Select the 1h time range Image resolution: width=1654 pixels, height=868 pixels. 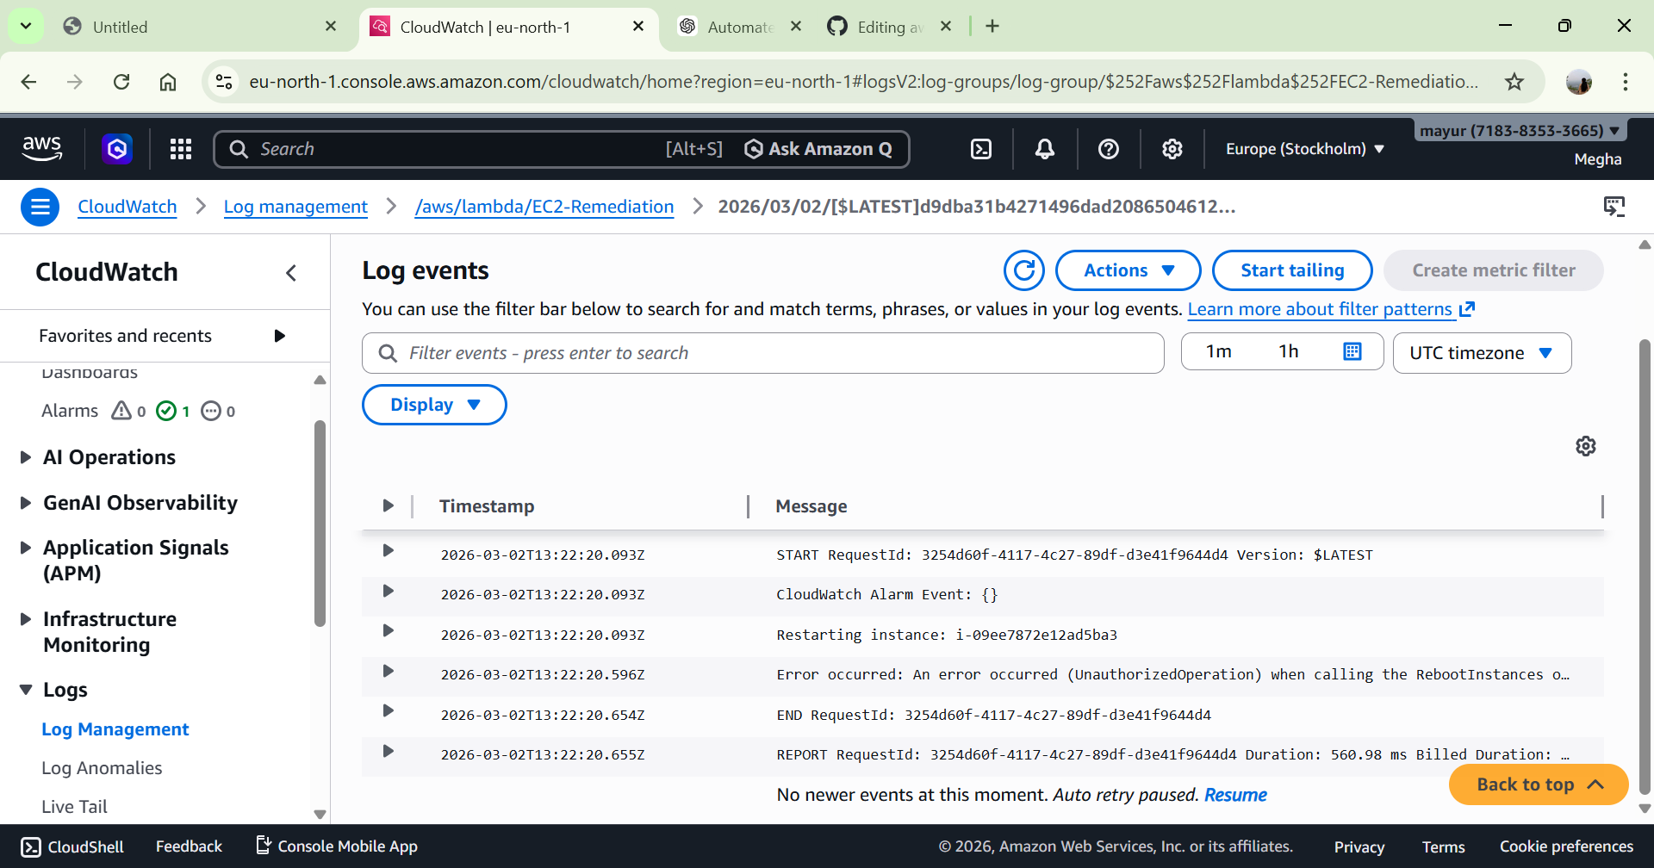click(1289, 351)
